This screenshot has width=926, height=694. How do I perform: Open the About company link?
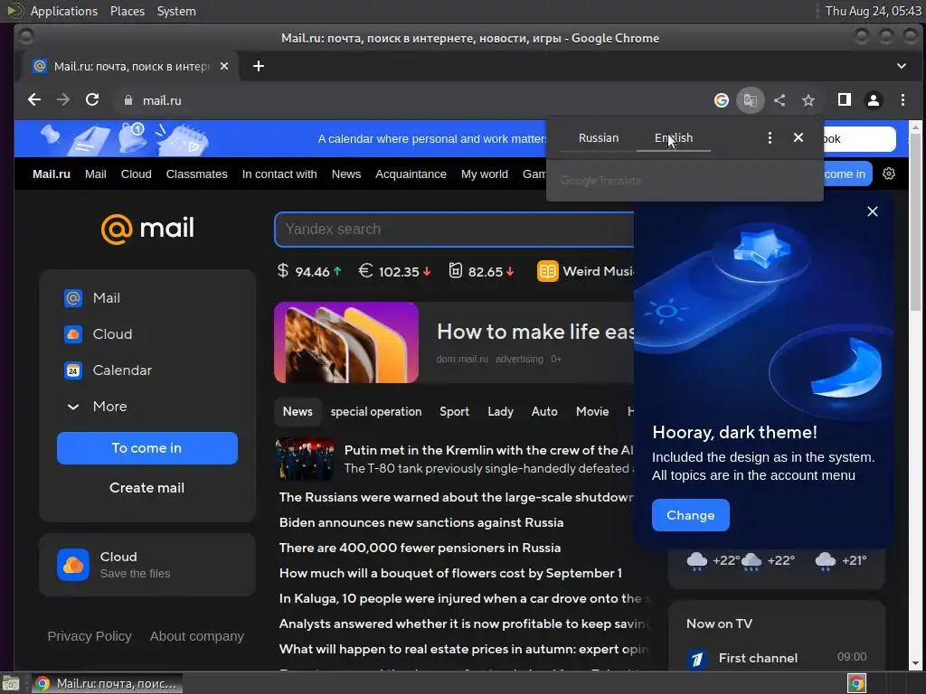(196, 636)
